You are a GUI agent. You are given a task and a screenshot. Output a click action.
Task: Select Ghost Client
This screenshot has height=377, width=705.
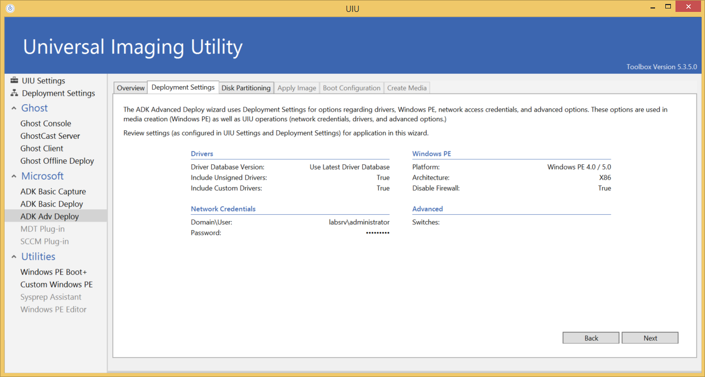tap(42, 149)
